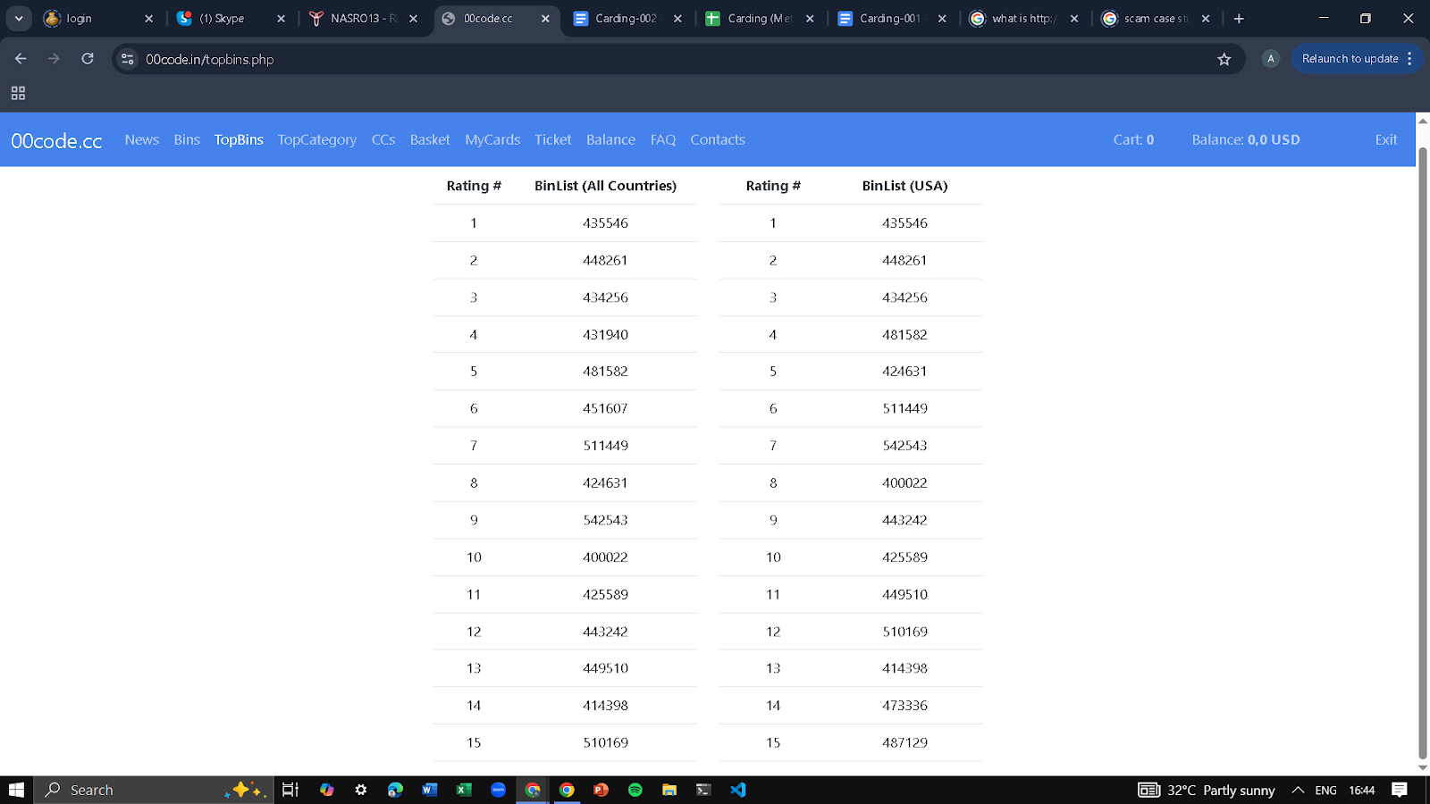Switch to the Carding-002 document tab
Image resolution: width=1430 pixels, height=804 pixels.
tap(627, 18)
